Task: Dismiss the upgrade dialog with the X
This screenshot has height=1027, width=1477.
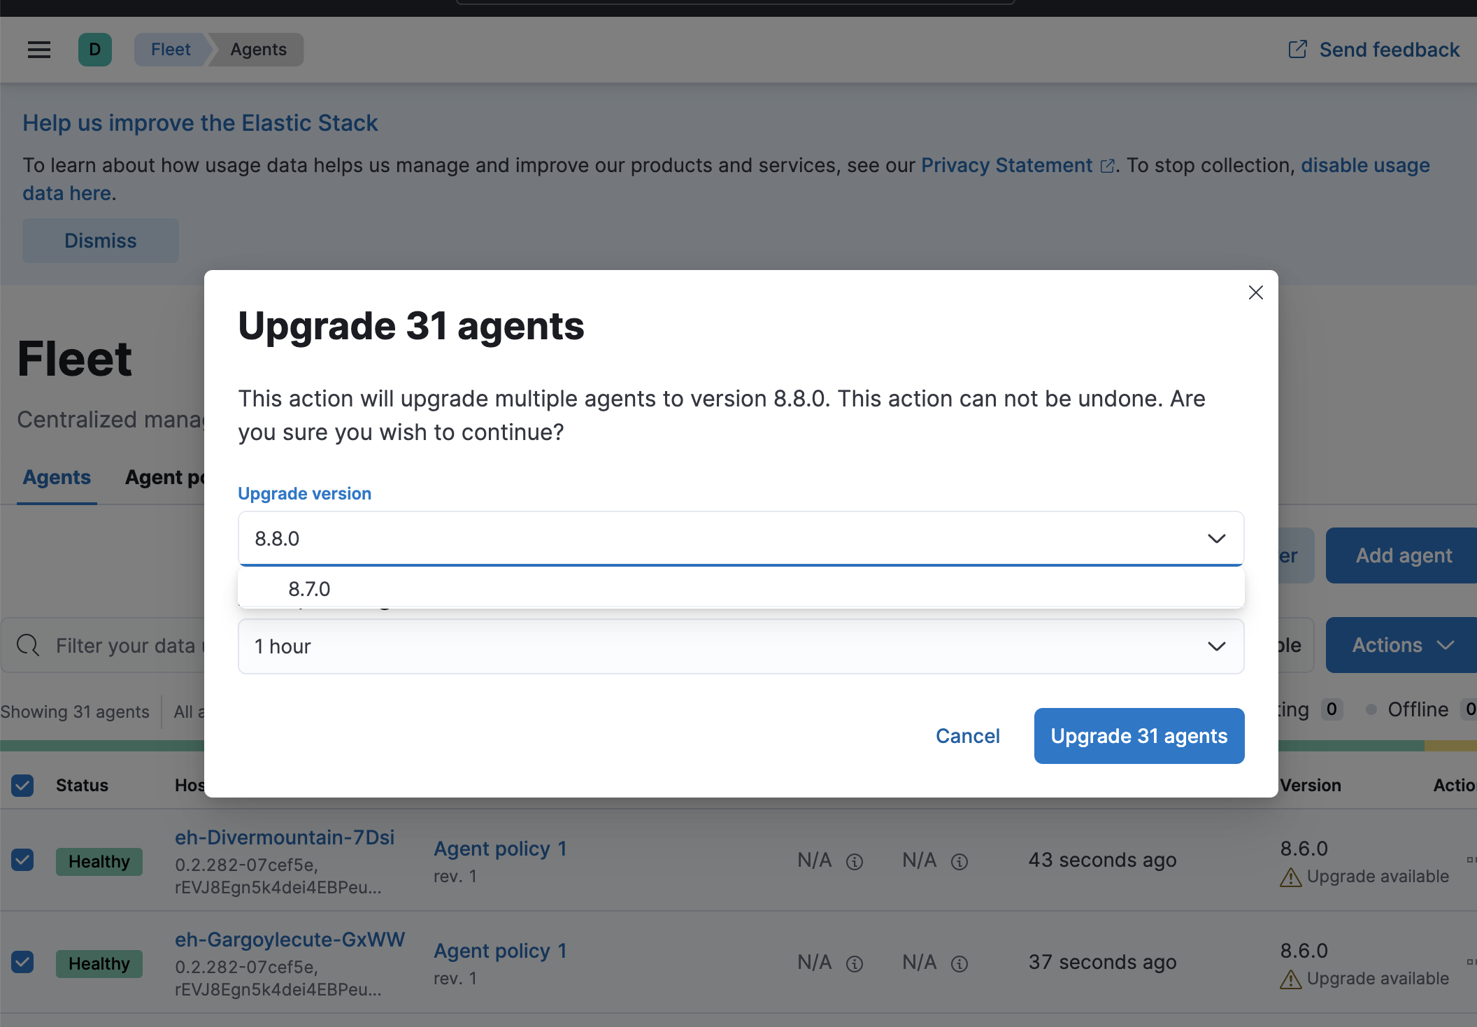Action: pyautogui.click(x=1255, y=292)
